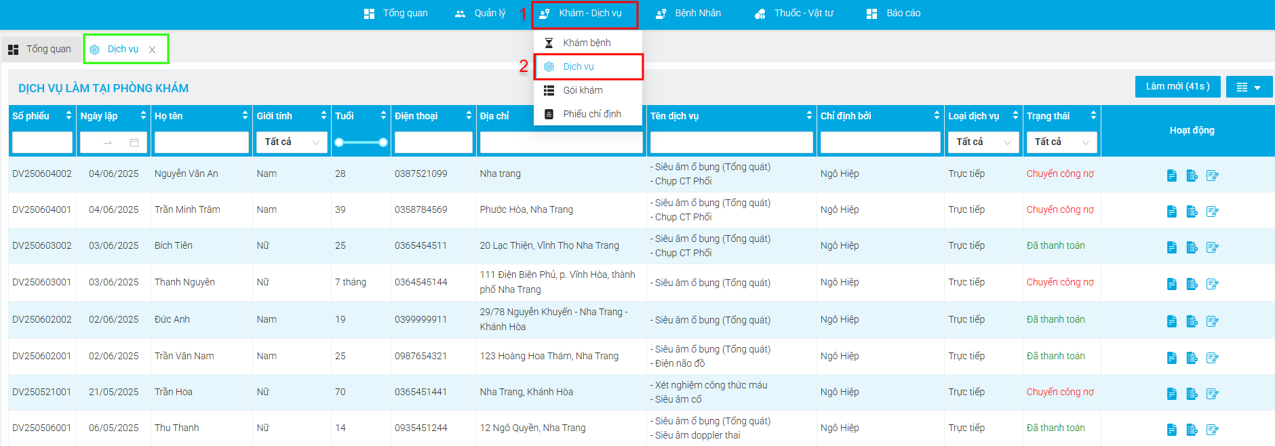Click Số phiếu filter input
The width and height of the screenshot is (1275, 446).
42,142
